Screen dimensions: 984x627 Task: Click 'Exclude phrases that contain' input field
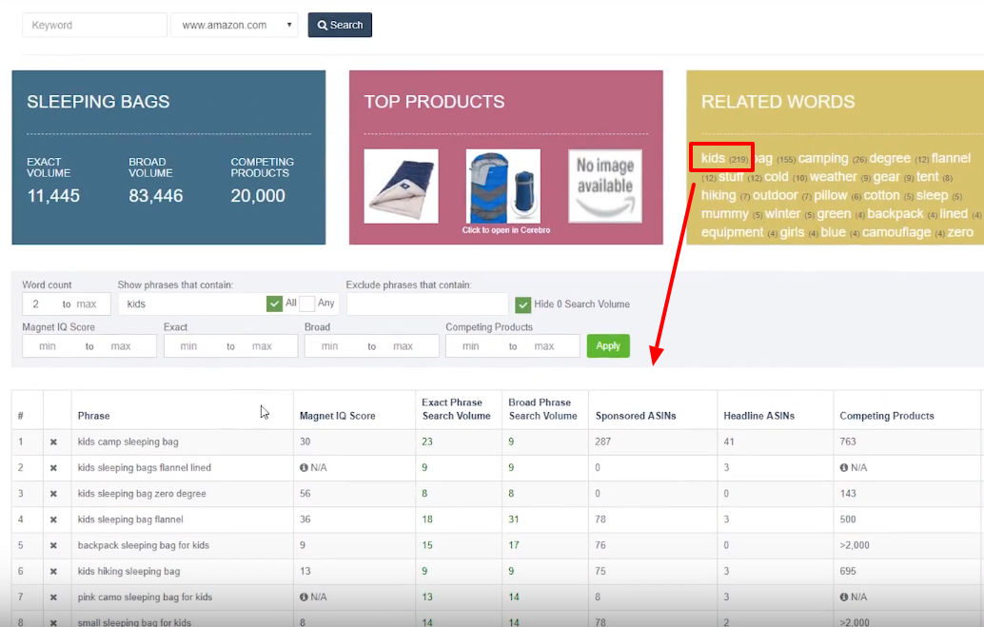pos(426,304)
